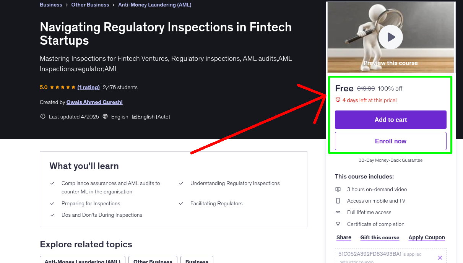Click the mobile access icon
This screenshot has height=263, width=463.
pos(338,201)
